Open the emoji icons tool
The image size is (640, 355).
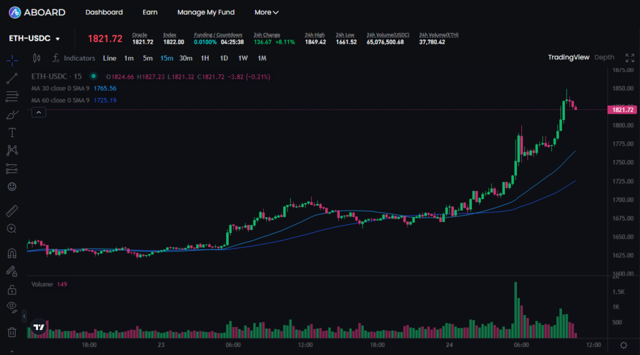click(x=12, y=186)
